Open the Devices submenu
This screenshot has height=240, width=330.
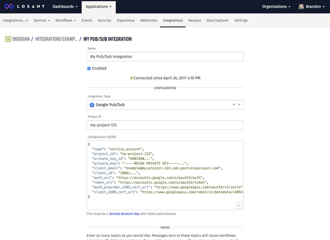point(42,20)
